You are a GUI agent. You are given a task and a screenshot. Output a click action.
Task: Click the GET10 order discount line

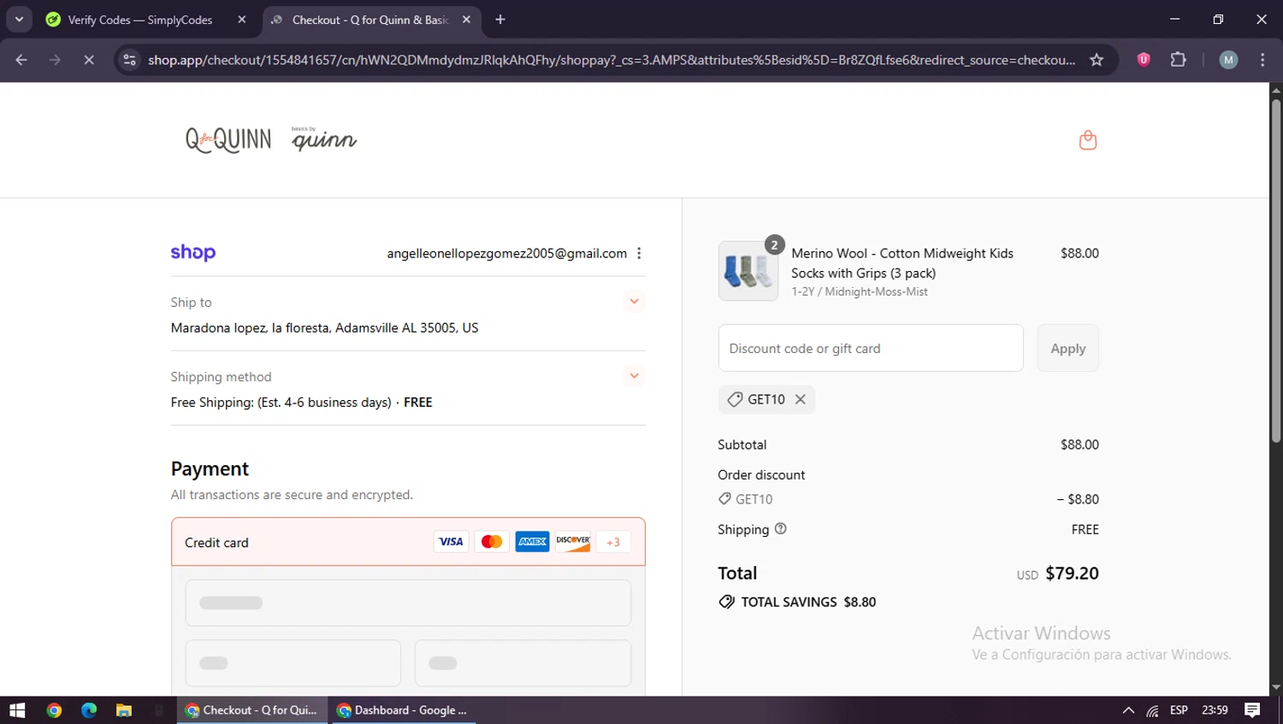[908, 499]
